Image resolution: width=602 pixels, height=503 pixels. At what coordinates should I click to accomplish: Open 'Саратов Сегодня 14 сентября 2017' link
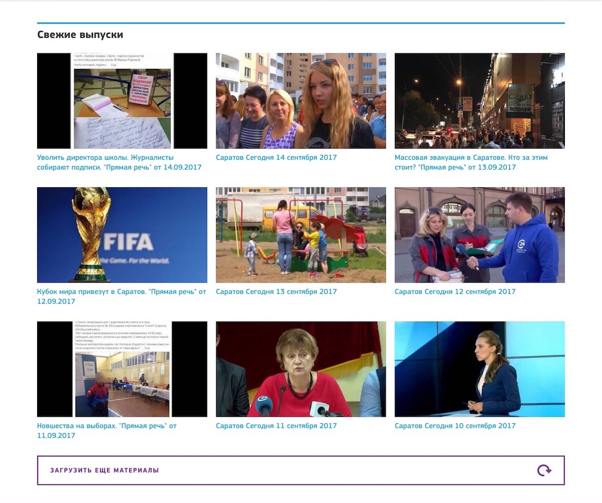click(276, 158)
